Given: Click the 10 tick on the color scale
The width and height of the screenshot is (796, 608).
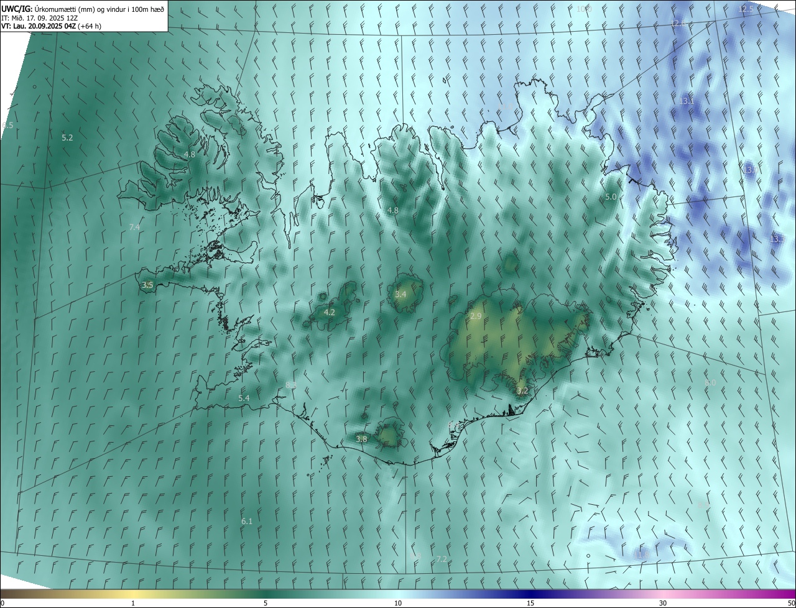Looking at the screenshot, I should tap(398, 604).
